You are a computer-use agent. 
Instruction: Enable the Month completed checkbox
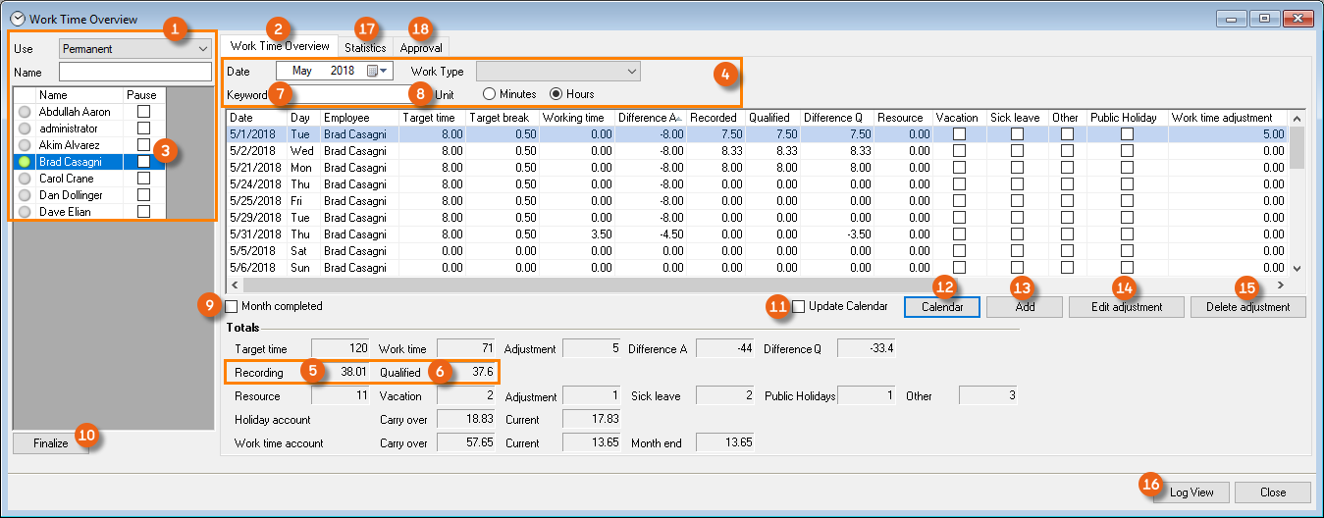(x=232, y=306)
